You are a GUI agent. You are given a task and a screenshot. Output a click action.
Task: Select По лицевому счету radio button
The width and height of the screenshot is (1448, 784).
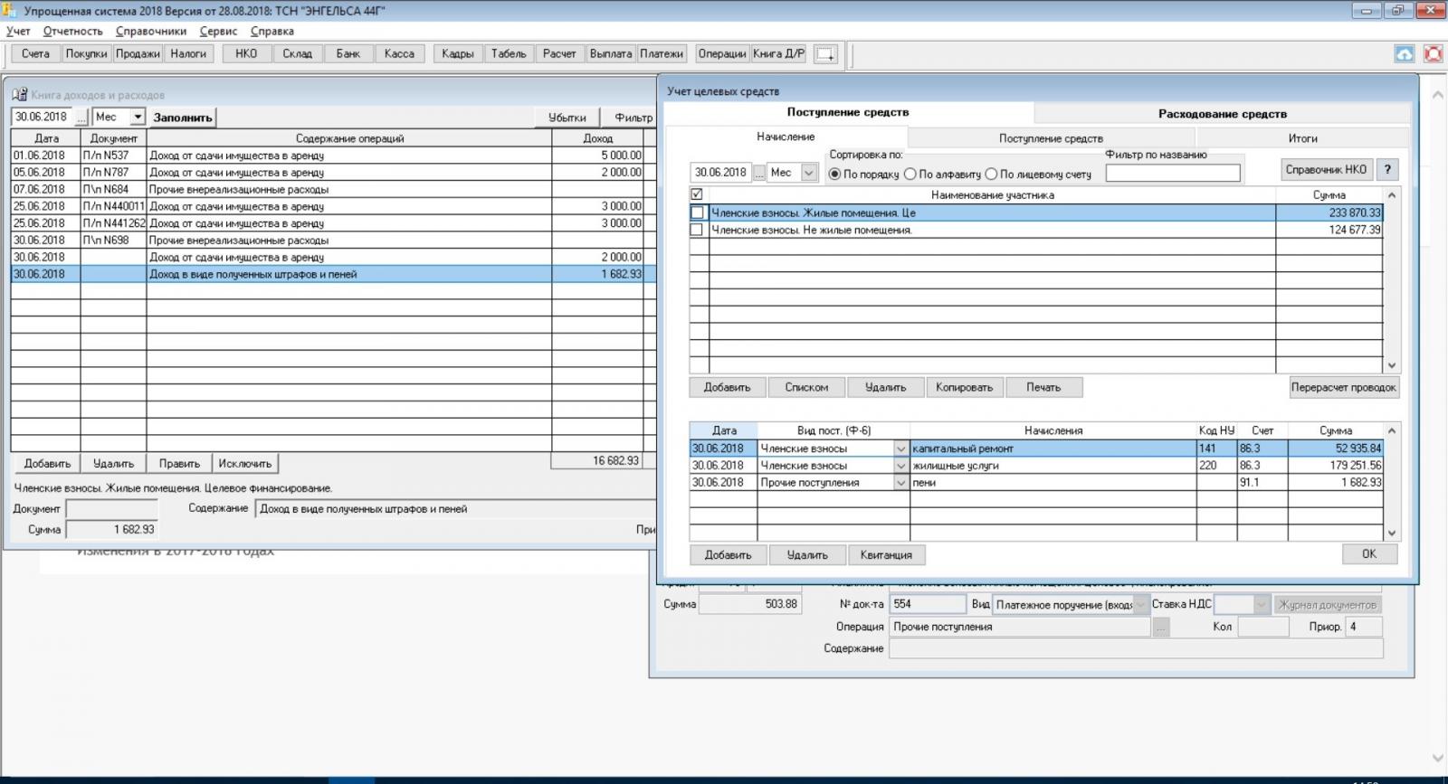point(991,174)
